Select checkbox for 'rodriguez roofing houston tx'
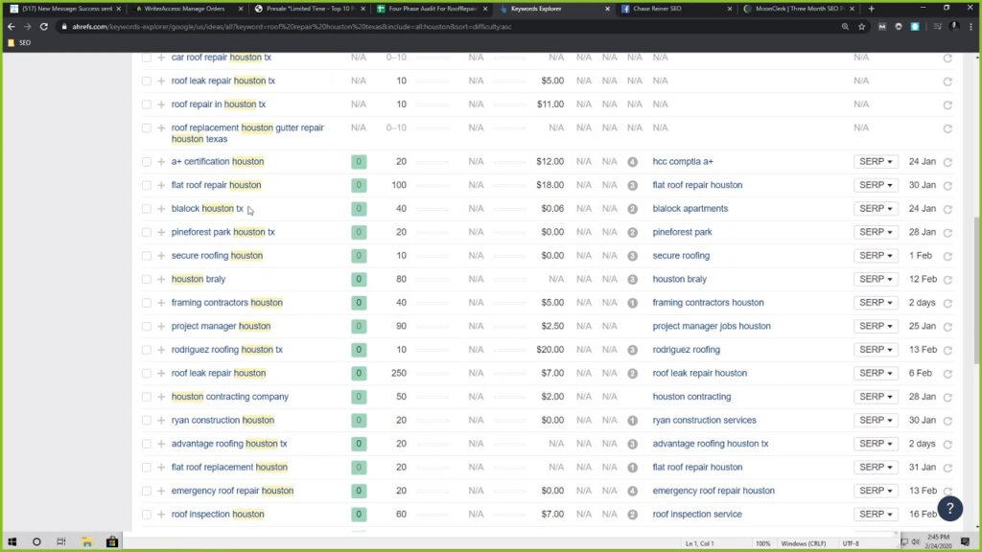Screen dimensions: 982x552 tap(147, 350)
